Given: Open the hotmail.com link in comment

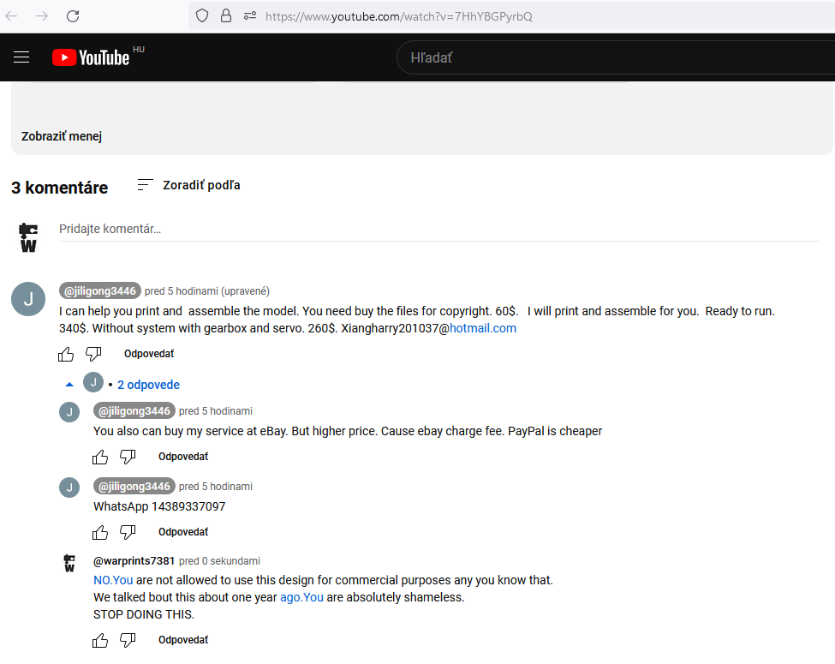Looking at the screenshot, I should (483, 328).
